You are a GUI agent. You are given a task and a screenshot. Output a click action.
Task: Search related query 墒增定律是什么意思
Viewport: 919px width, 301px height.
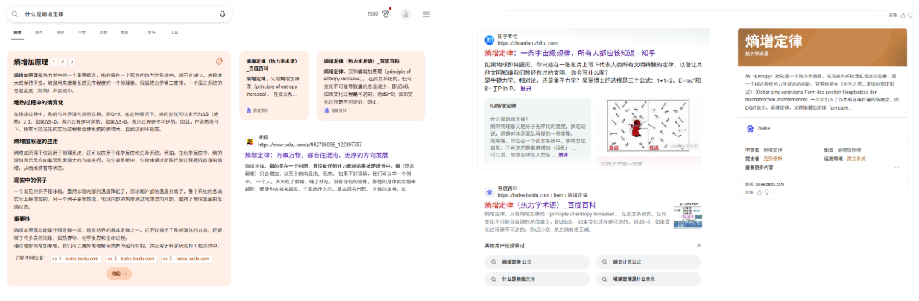(648, 279)
